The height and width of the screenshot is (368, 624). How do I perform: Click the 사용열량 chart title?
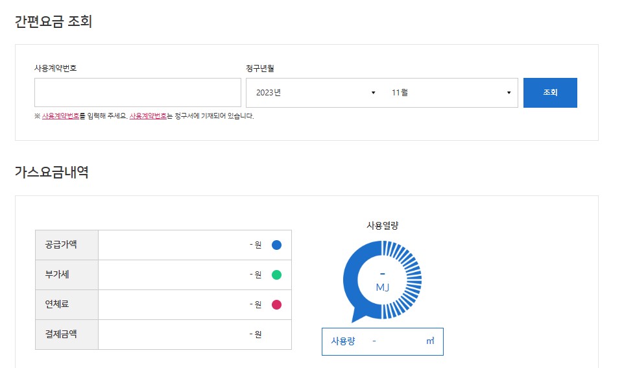click(x=383, y=226)
